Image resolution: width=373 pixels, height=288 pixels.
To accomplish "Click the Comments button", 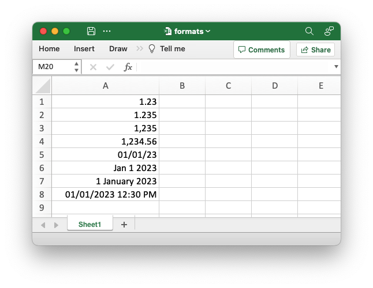I will [x=262, y=50].
